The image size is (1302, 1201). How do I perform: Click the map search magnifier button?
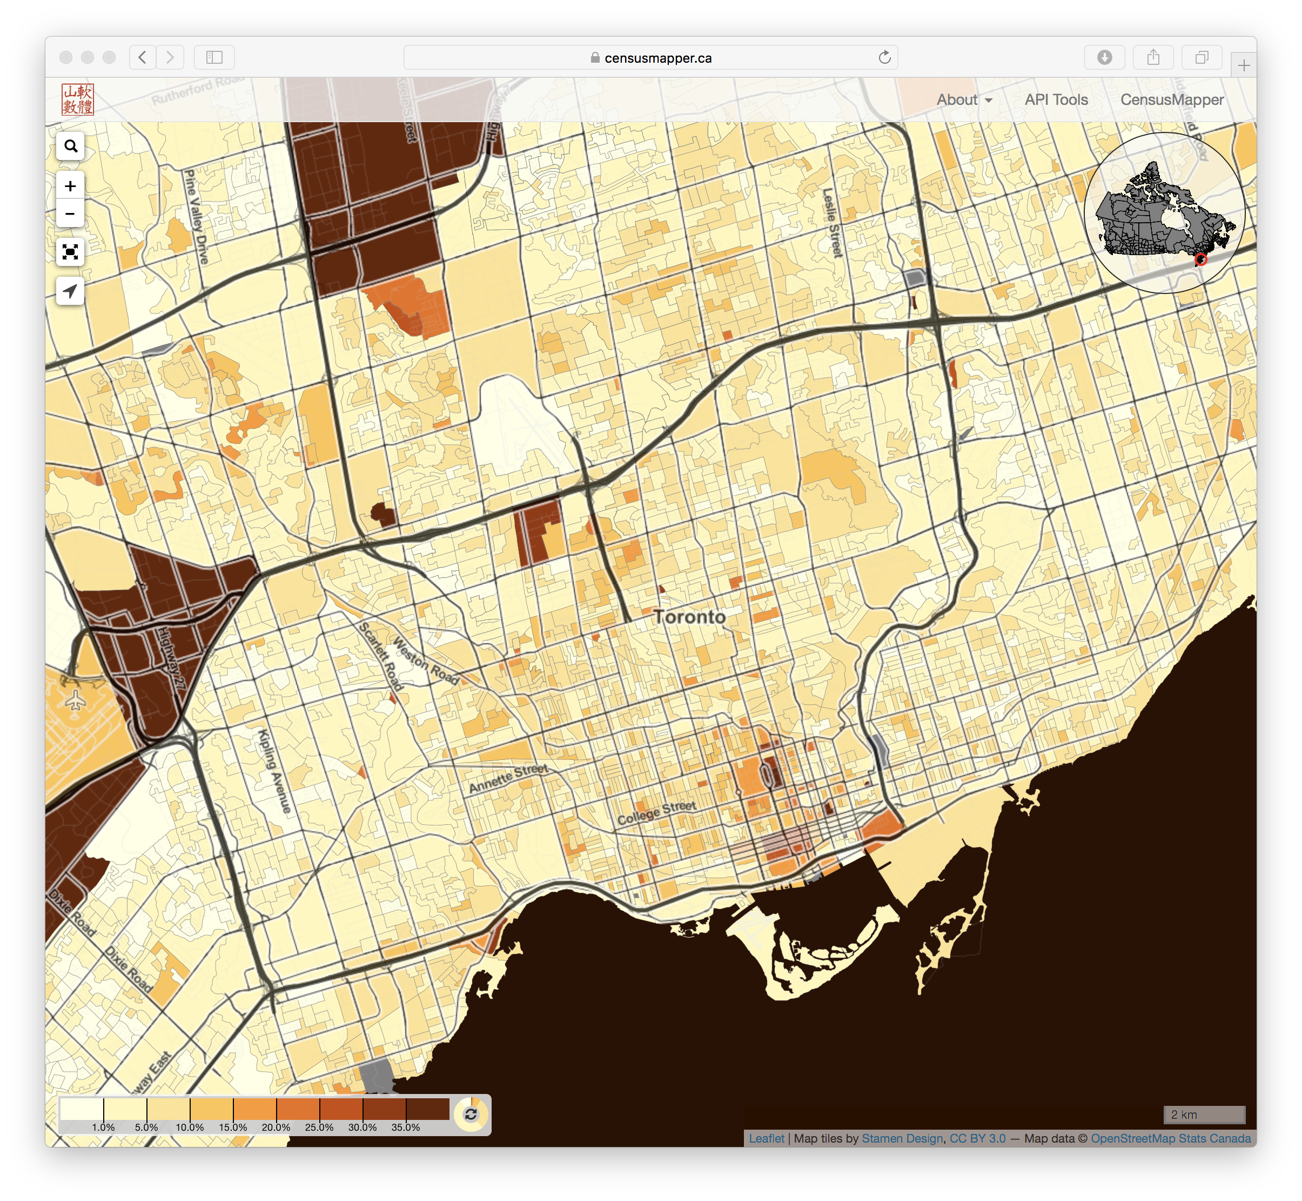[70, 146]
